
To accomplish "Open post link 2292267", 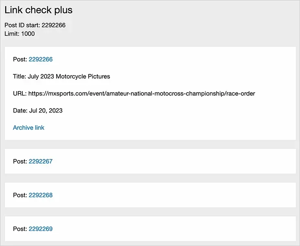I will tap(41, 161).
